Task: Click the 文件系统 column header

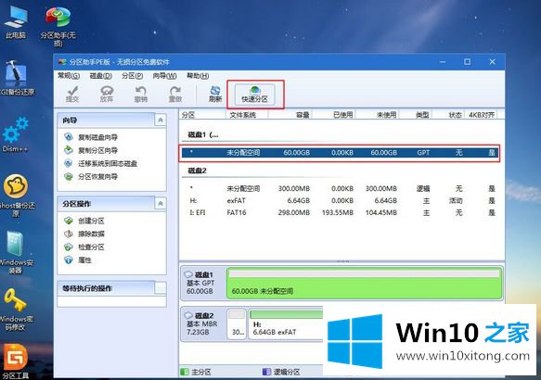Action: (x=247, y=115)
